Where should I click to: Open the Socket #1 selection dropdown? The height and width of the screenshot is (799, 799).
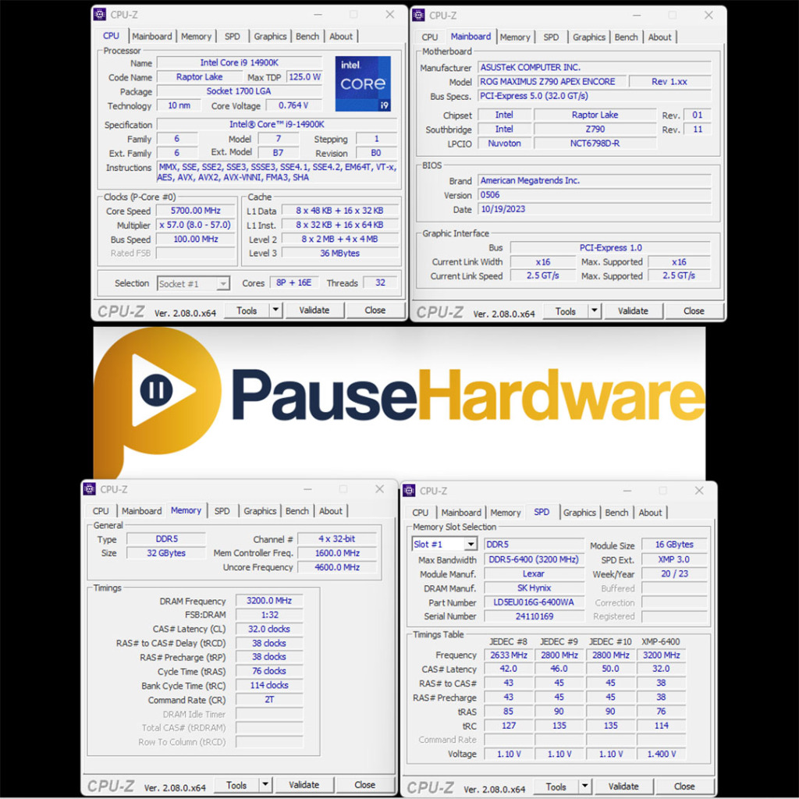[194, 284]
